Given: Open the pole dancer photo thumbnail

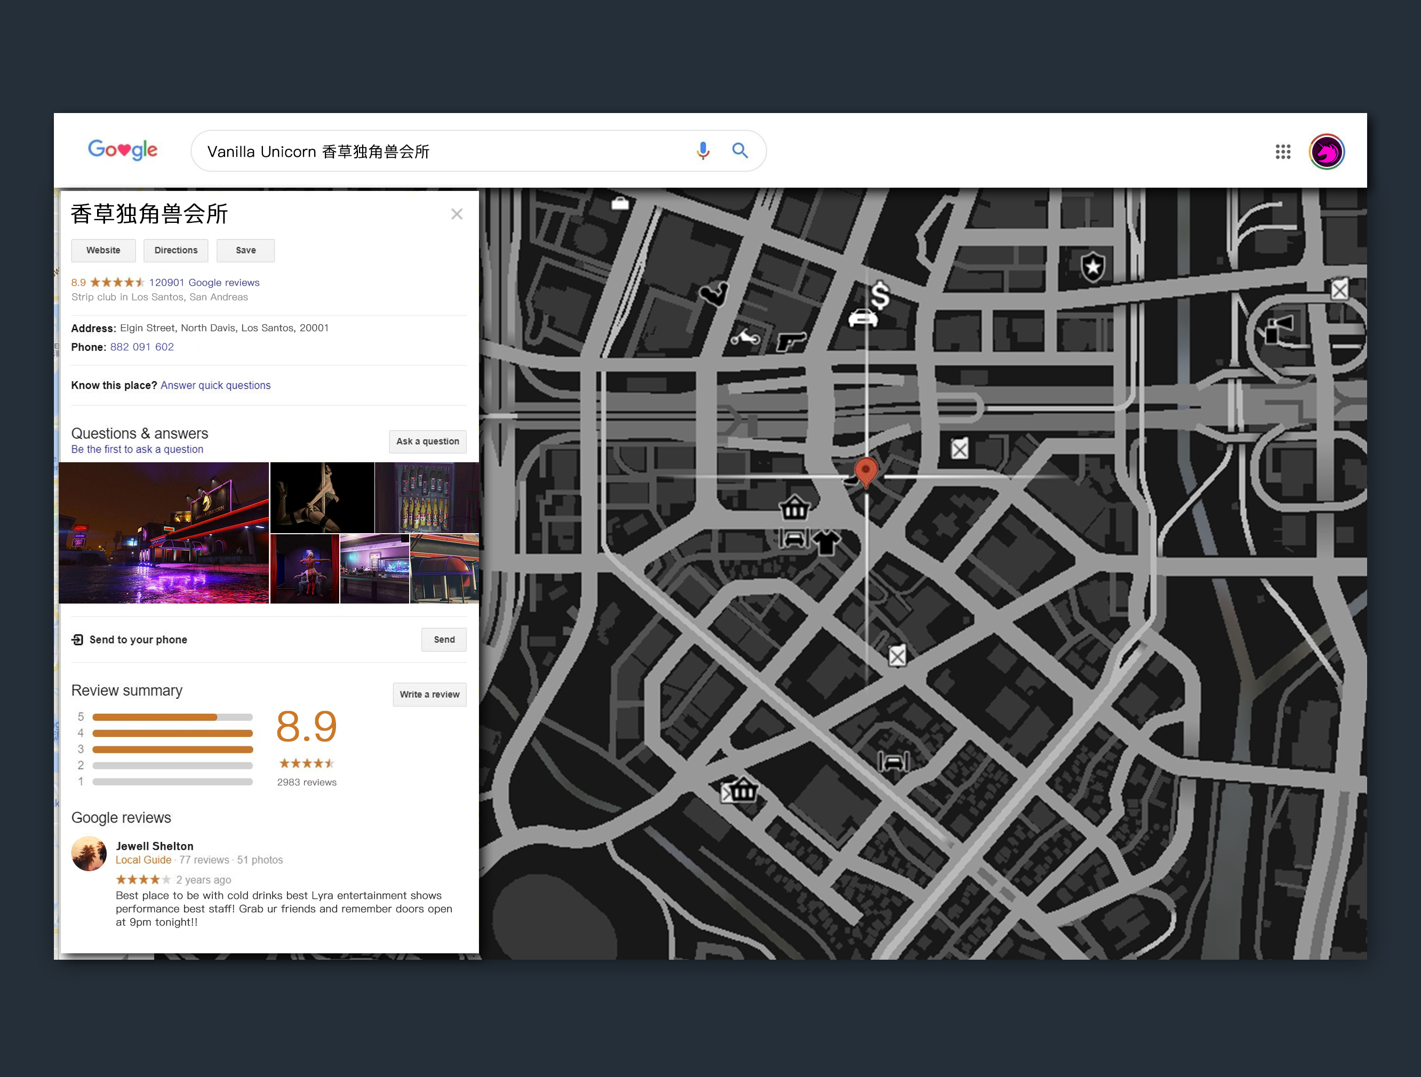Looking at the screenshot, I should 323,498.
